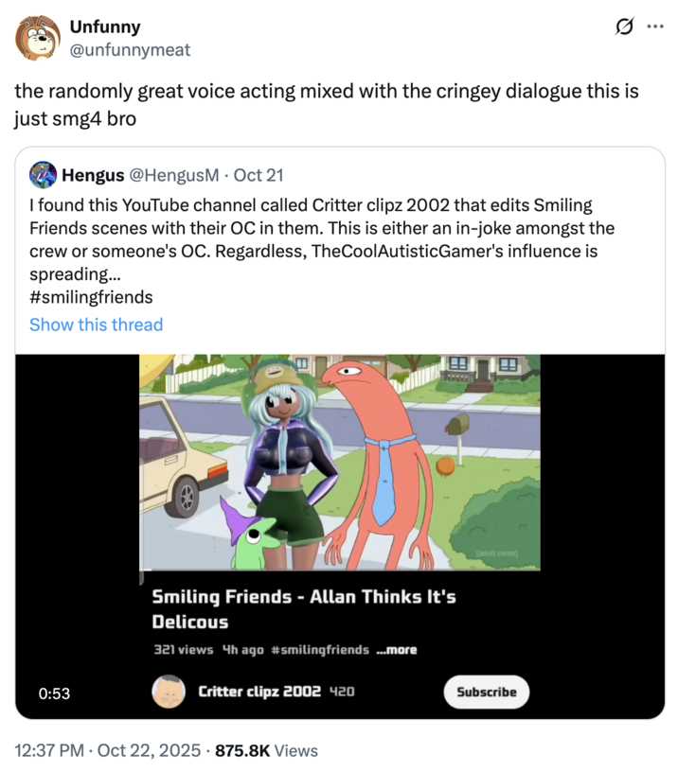
Task: Click the Grok actions icon on the post
Action: tap(624, 26)
